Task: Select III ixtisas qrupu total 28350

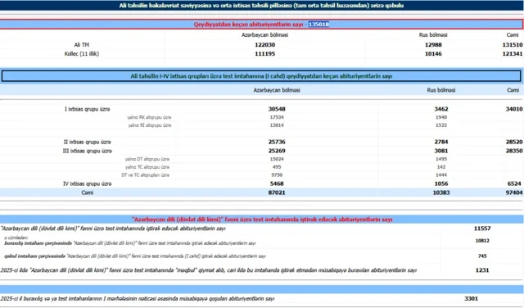Action: point(514,151)
